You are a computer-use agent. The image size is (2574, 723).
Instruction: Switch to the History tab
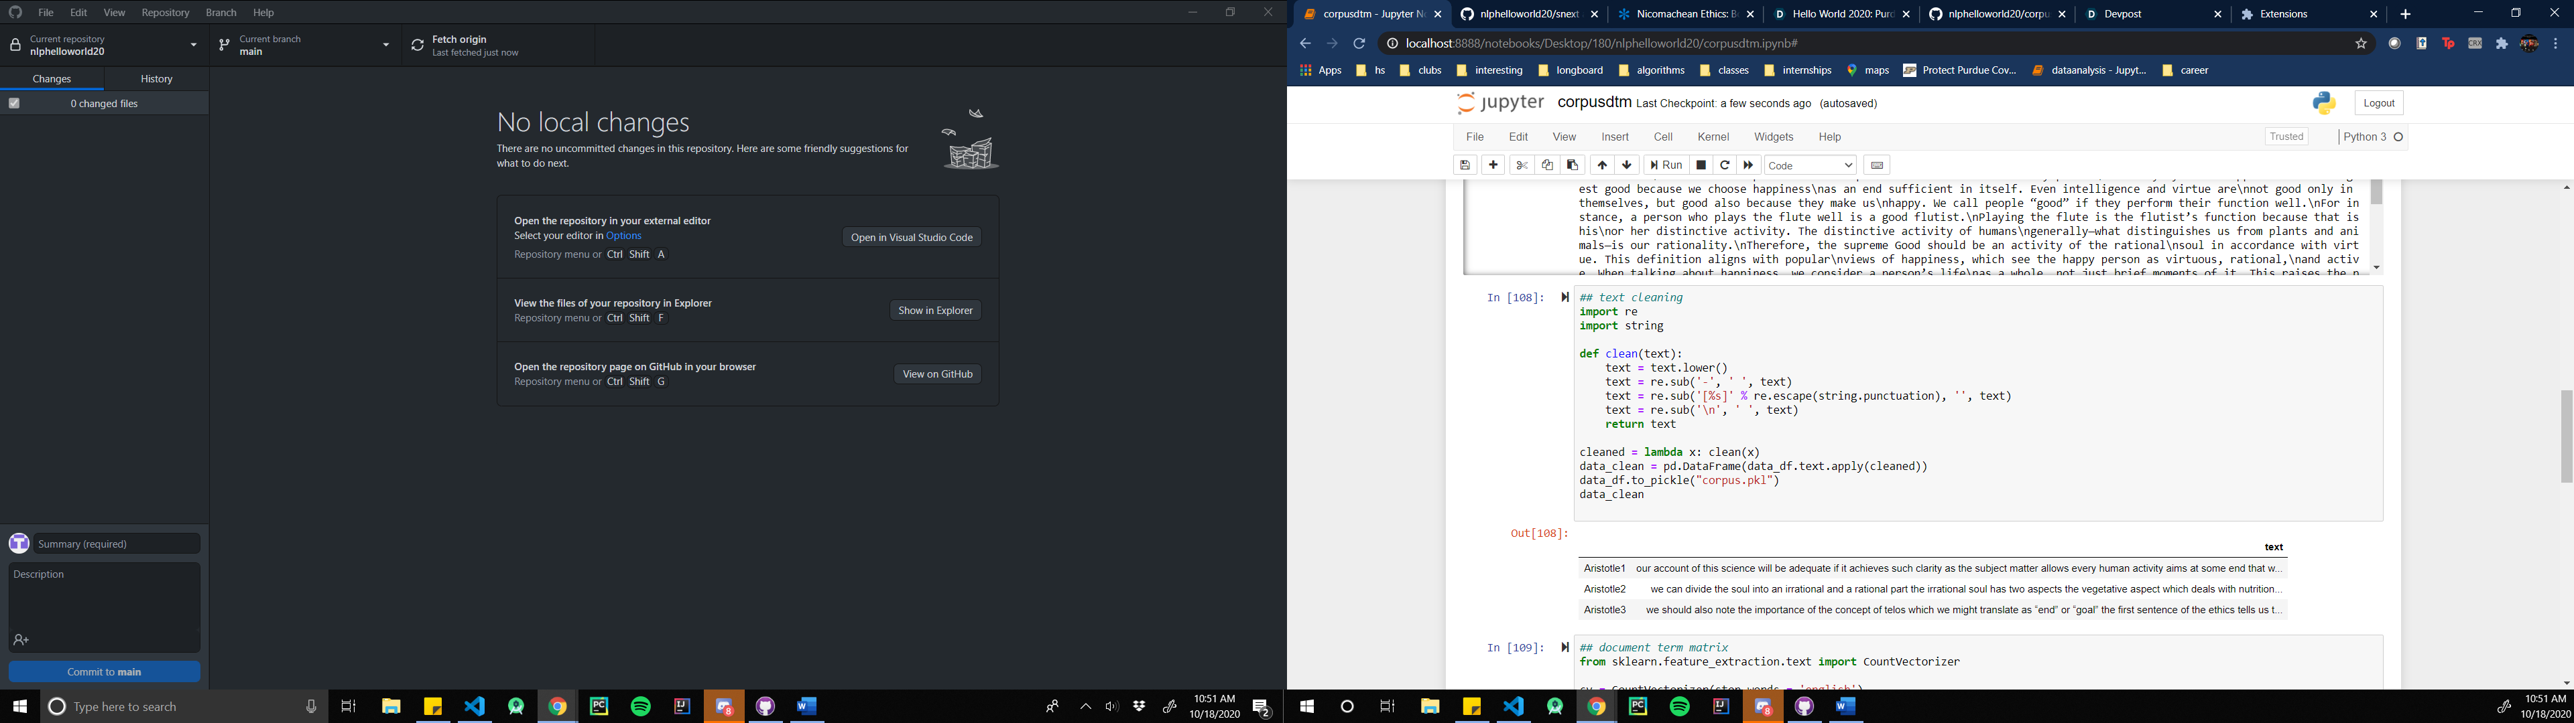pyautogui.click(x=156, y=79)
